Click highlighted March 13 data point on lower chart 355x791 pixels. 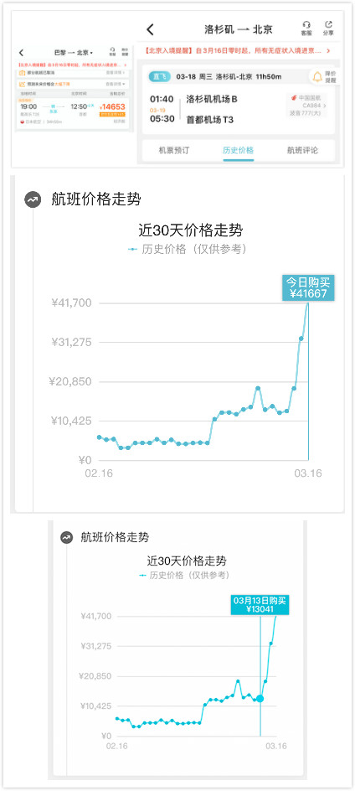[x=260, y=698]
